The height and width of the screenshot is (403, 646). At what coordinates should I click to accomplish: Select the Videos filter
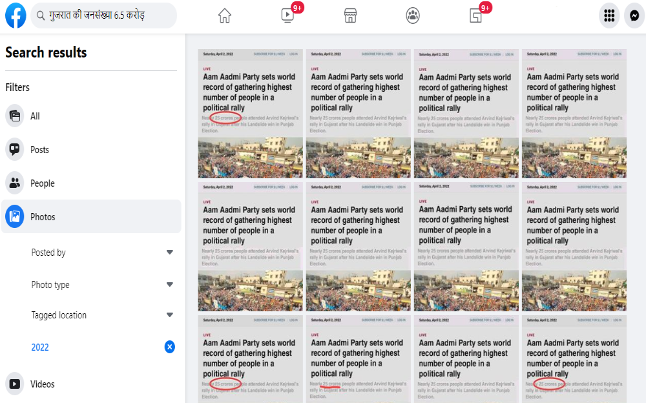42,384
